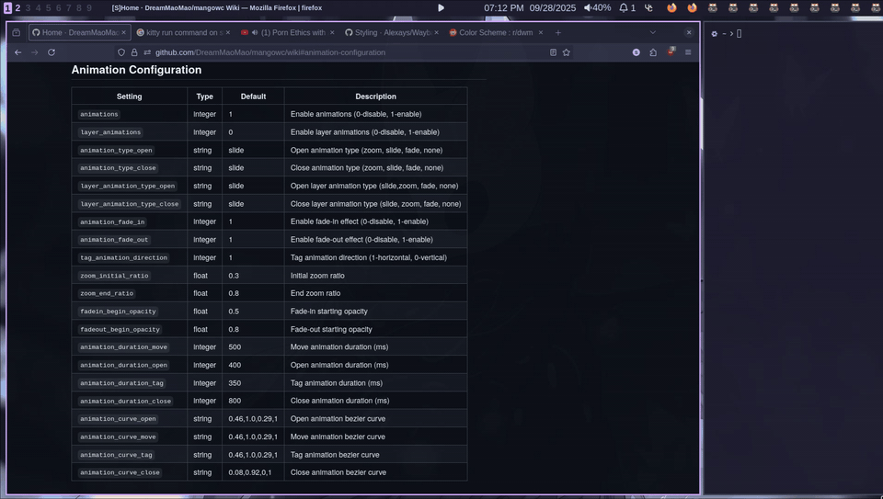This screenshot has width=883, height=499.
Task: Go back to the previous page
Action: [x=17, y=52]
